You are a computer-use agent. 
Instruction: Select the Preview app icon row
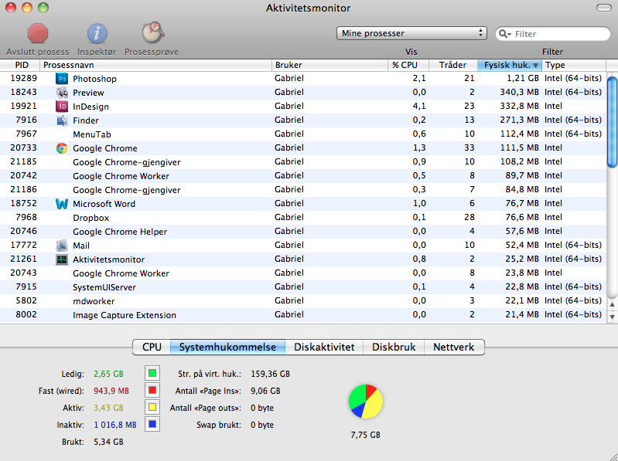(x=62, y=93)
